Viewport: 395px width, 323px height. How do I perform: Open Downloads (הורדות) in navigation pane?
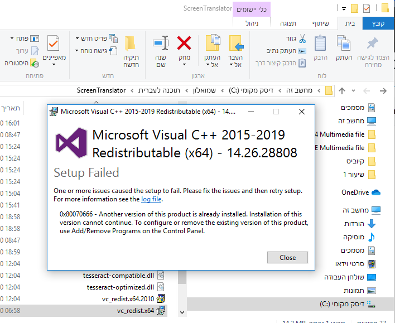tap(360, 224)
